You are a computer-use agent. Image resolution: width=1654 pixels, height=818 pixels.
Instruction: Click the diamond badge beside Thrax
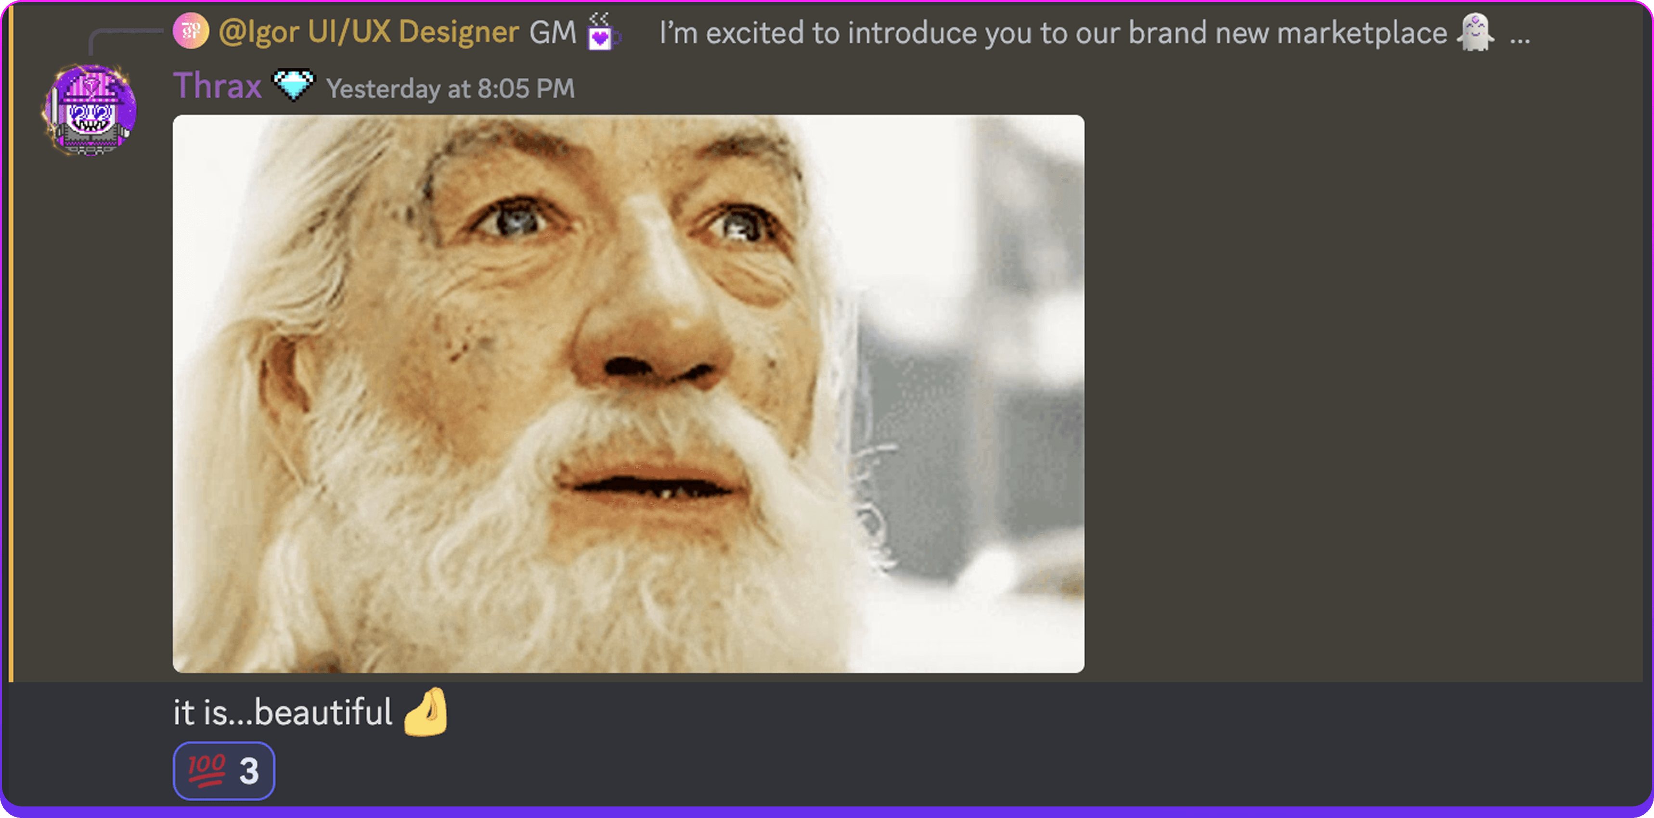click(x=294, y=85)
